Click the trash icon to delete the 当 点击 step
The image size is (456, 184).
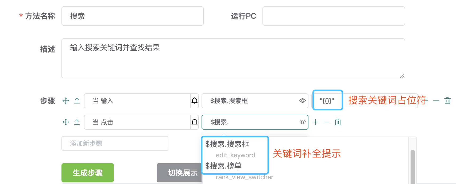(338, 122)
